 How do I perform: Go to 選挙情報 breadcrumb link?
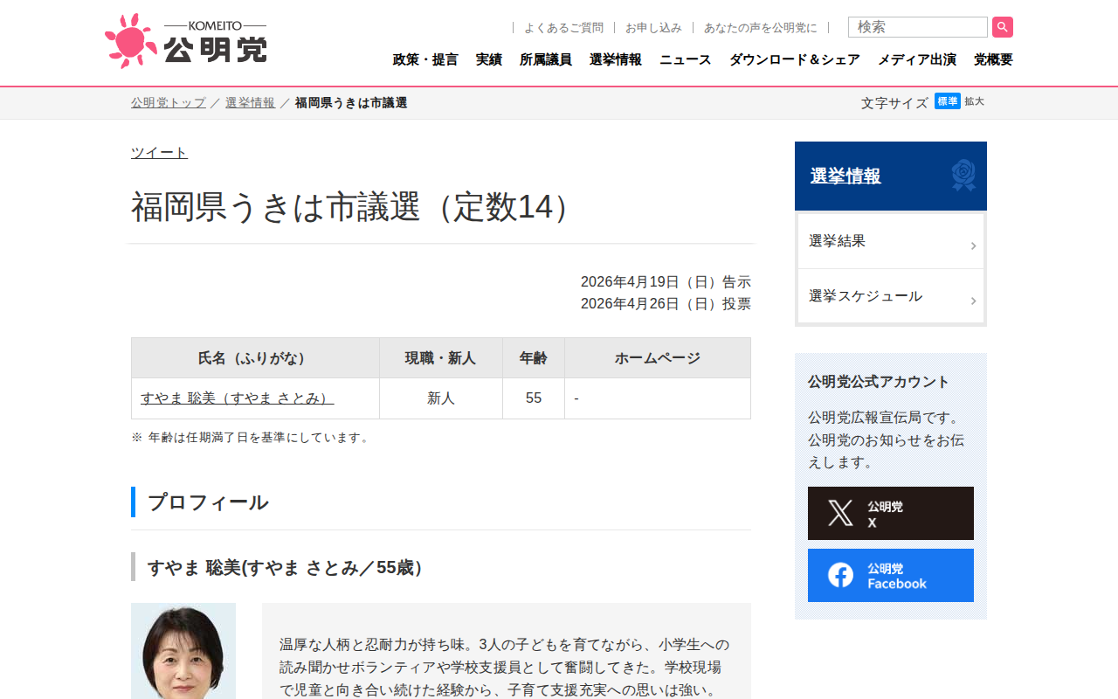[250, 102]
